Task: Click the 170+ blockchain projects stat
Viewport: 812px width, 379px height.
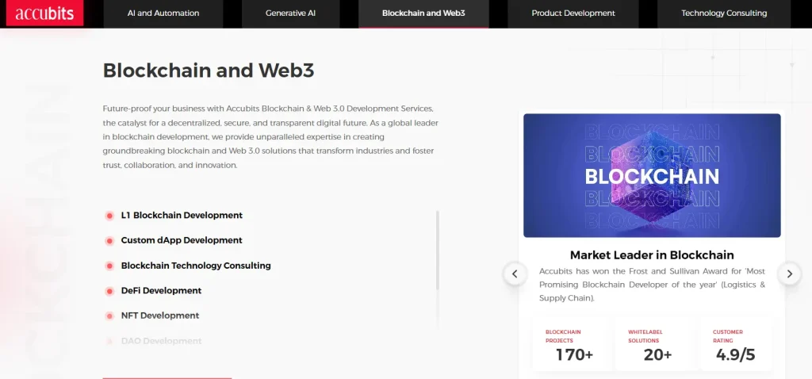Action: point(574,344)
